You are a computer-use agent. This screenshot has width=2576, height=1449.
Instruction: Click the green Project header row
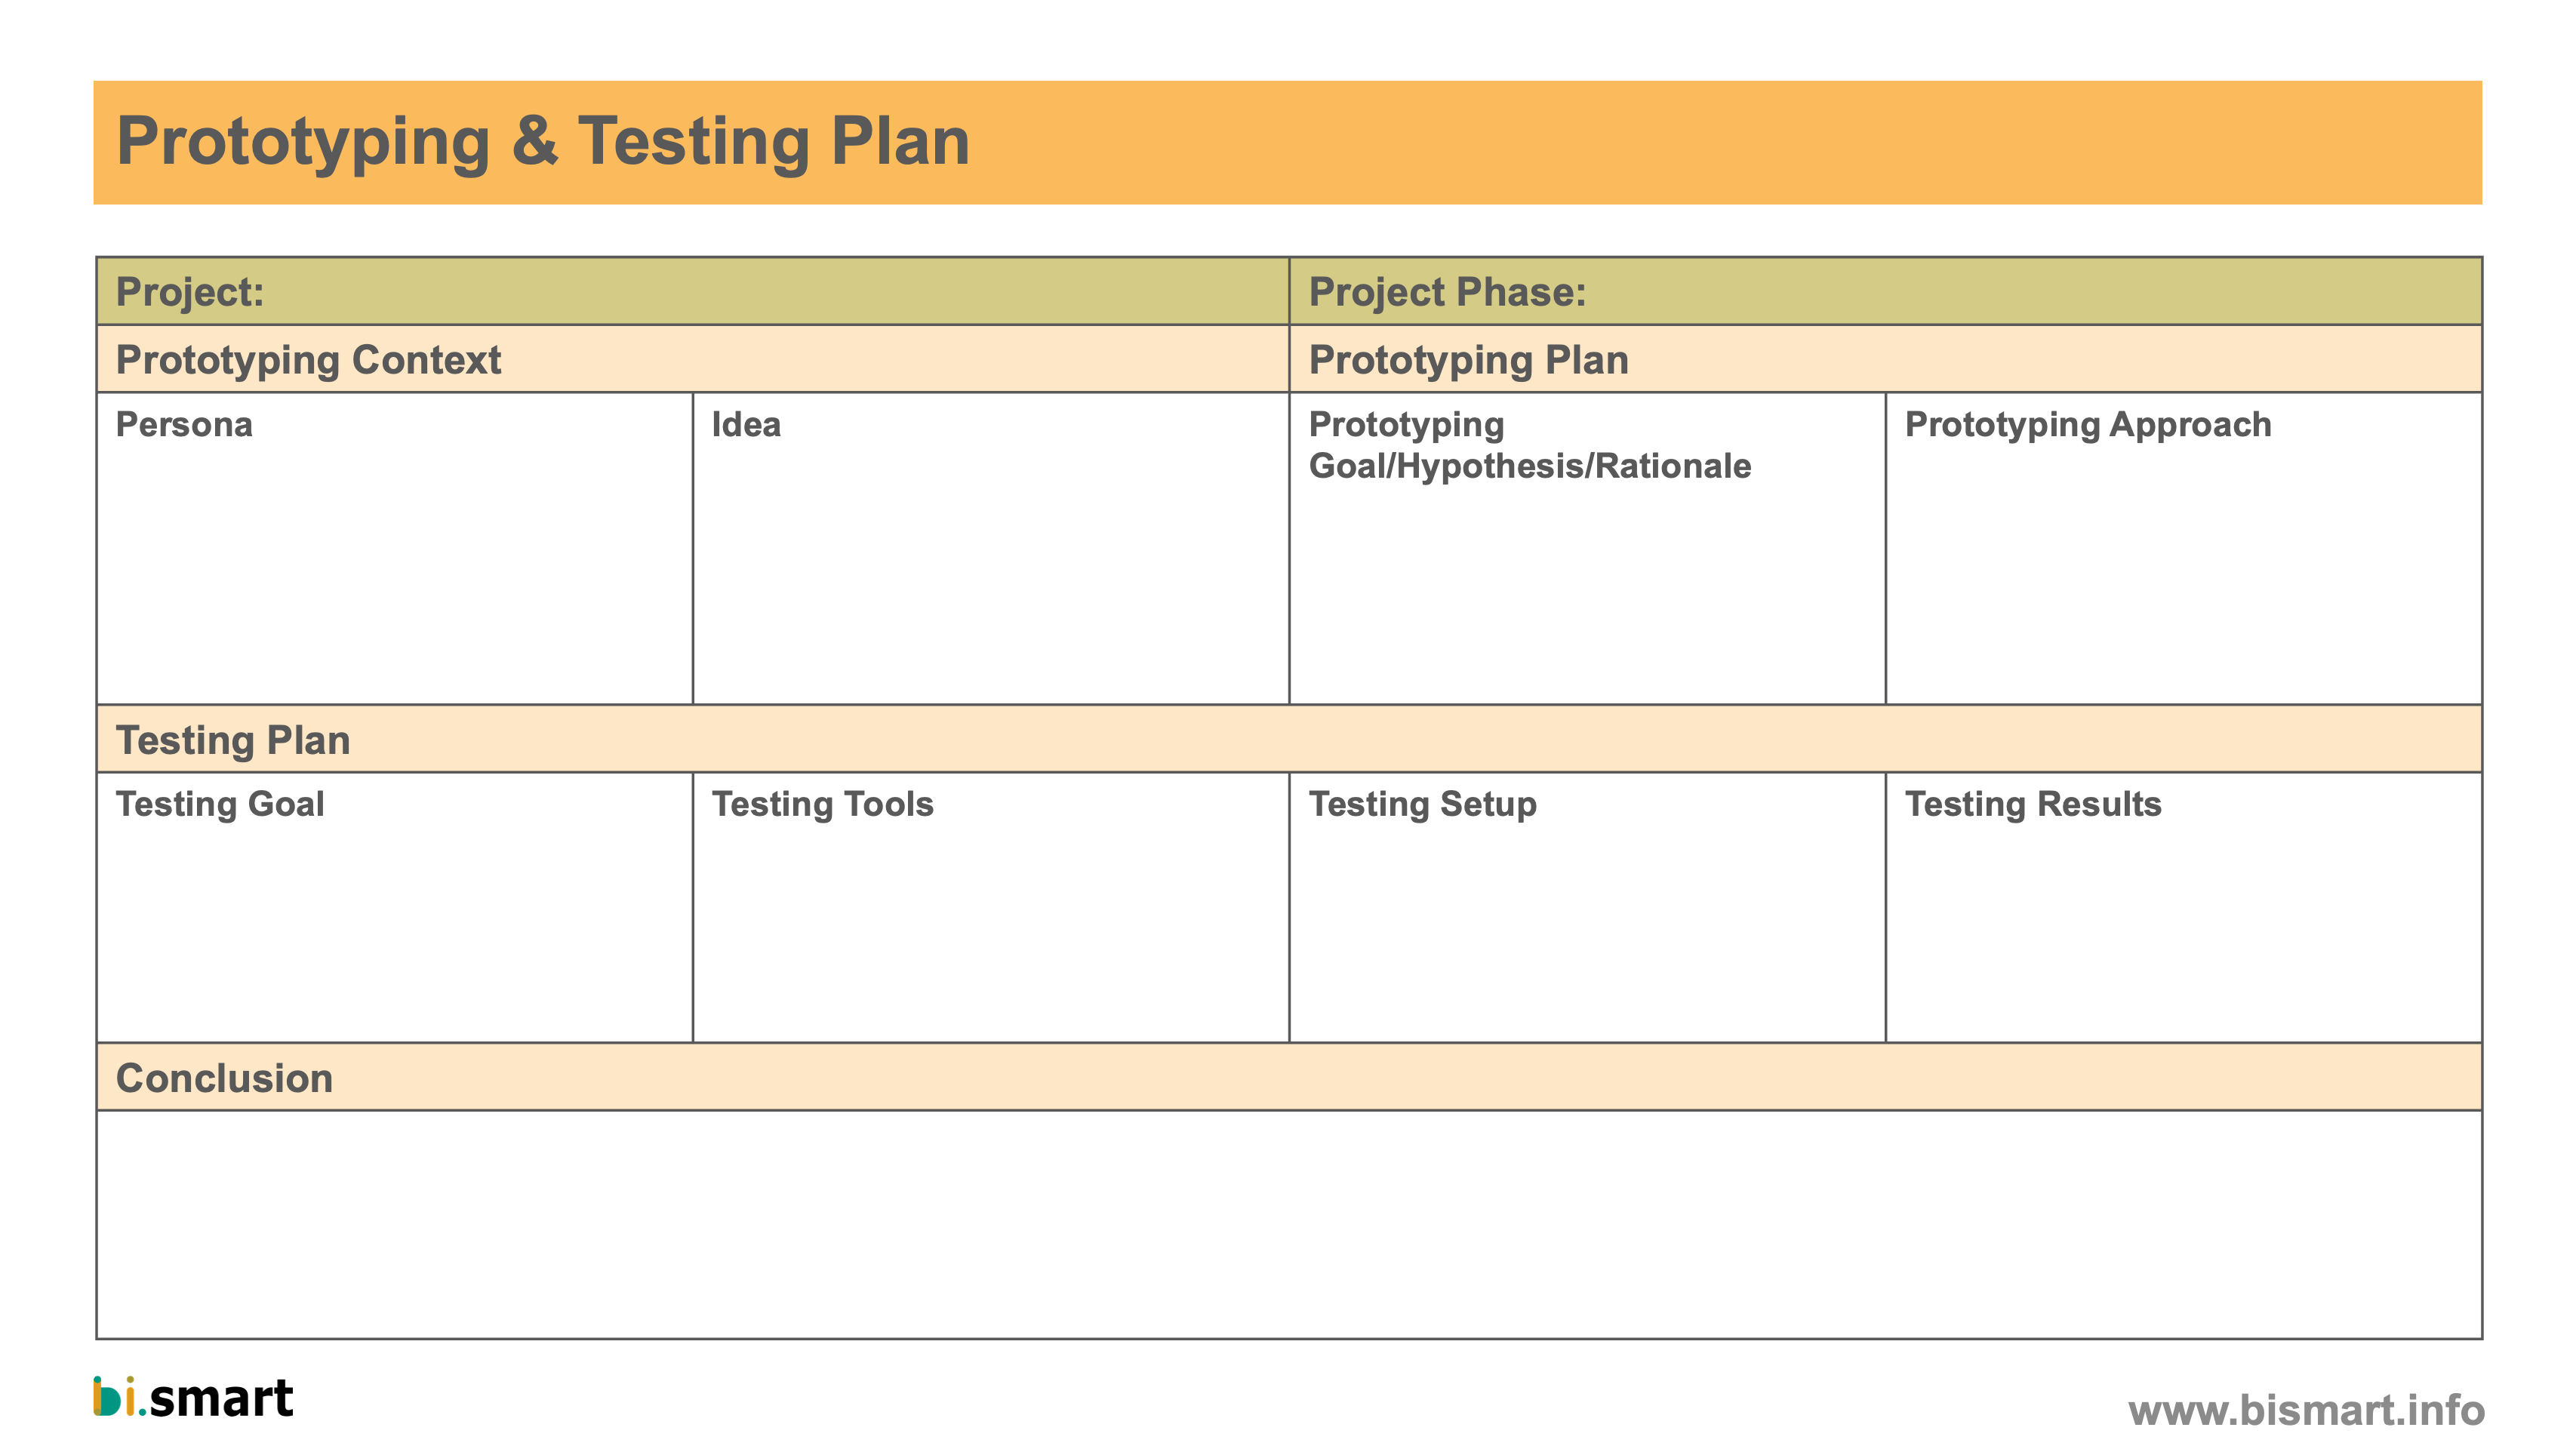point(1289,291)
